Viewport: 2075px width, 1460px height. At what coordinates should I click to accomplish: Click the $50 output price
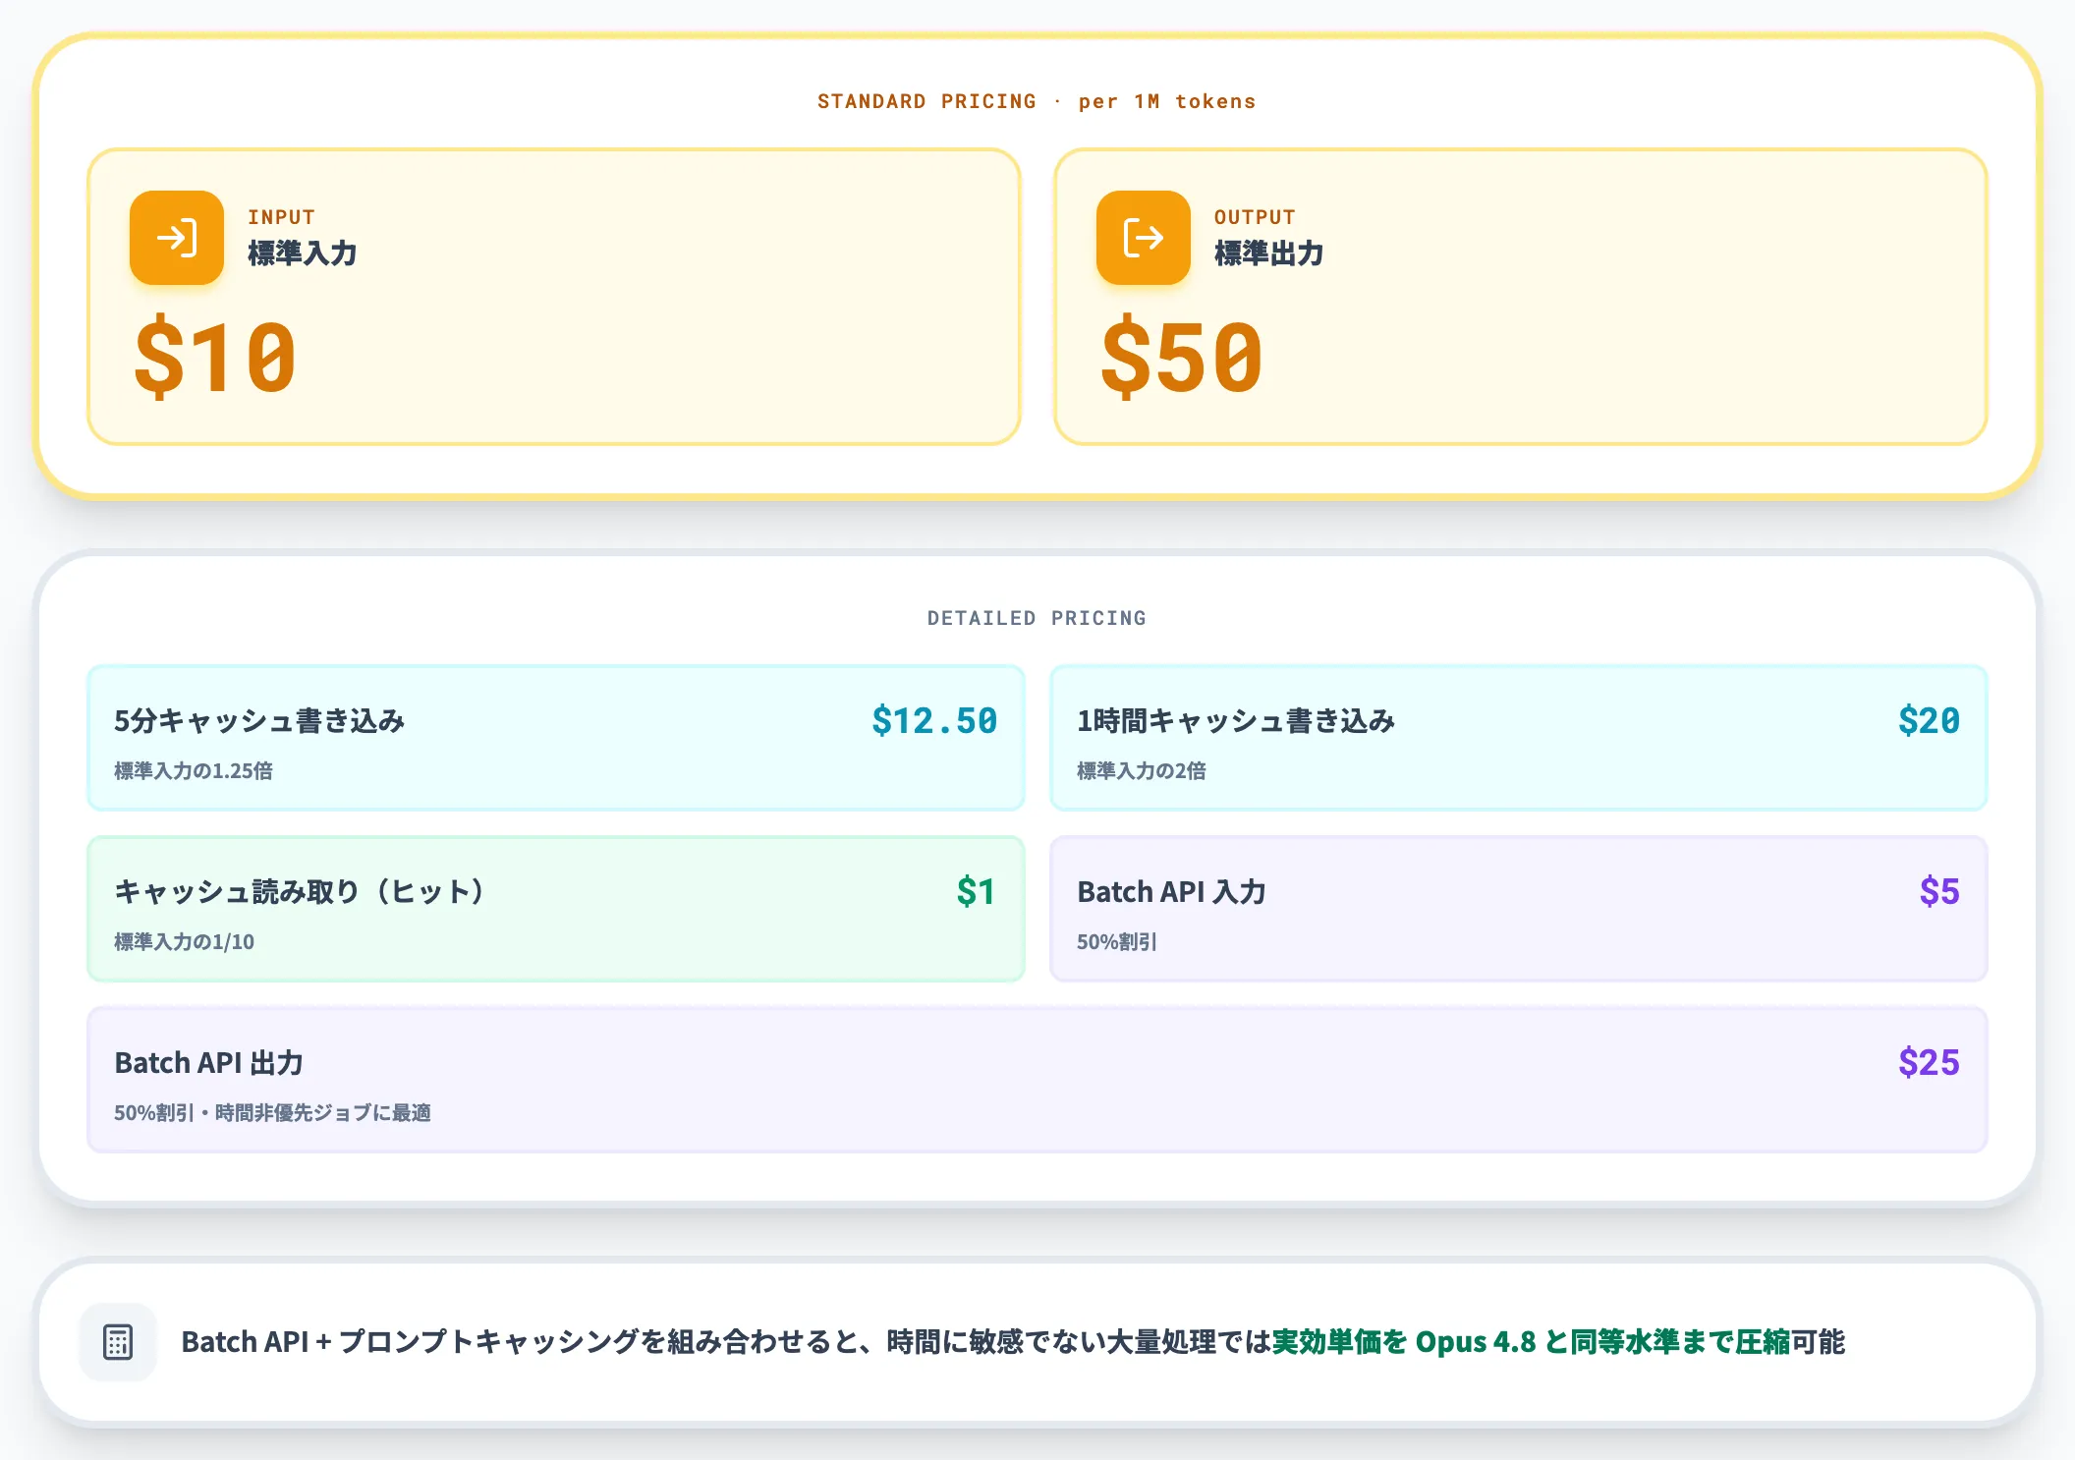pyautogui.click(x=1182, y=358)
